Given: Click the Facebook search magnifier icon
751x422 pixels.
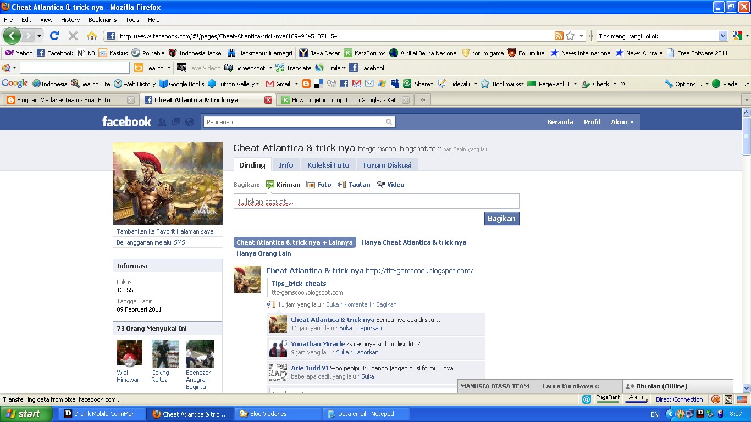Looking at the screenshot, I should [x=389, y=122].
